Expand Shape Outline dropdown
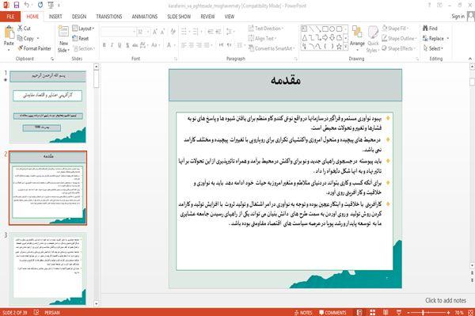The height and width of the screenshot is (316, 475). [399, 38]
